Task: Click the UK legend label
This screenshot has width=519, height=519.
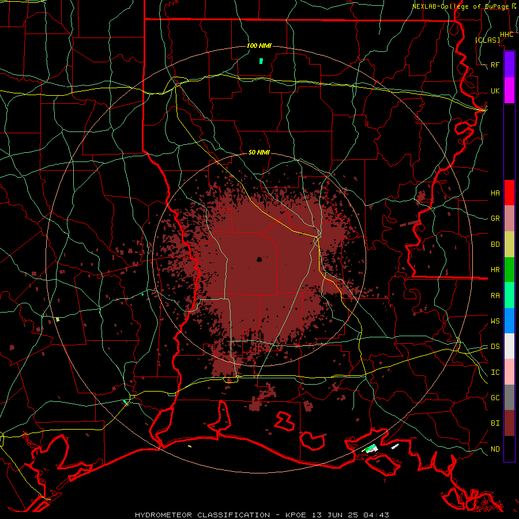Action: 495,91
